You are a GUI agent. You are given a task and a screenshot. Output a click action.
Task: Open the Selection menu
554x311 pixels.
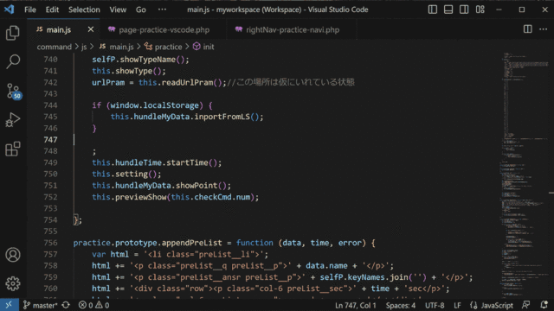tap(84, 10)
